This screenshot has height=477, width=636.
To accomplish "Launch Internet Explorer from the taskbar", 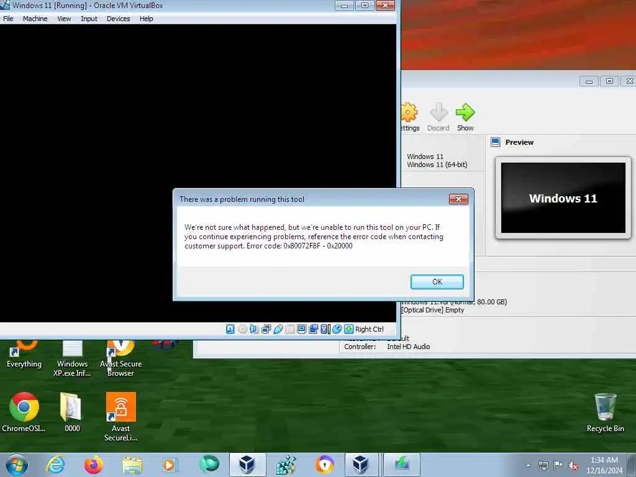I will tap(55, 465).
